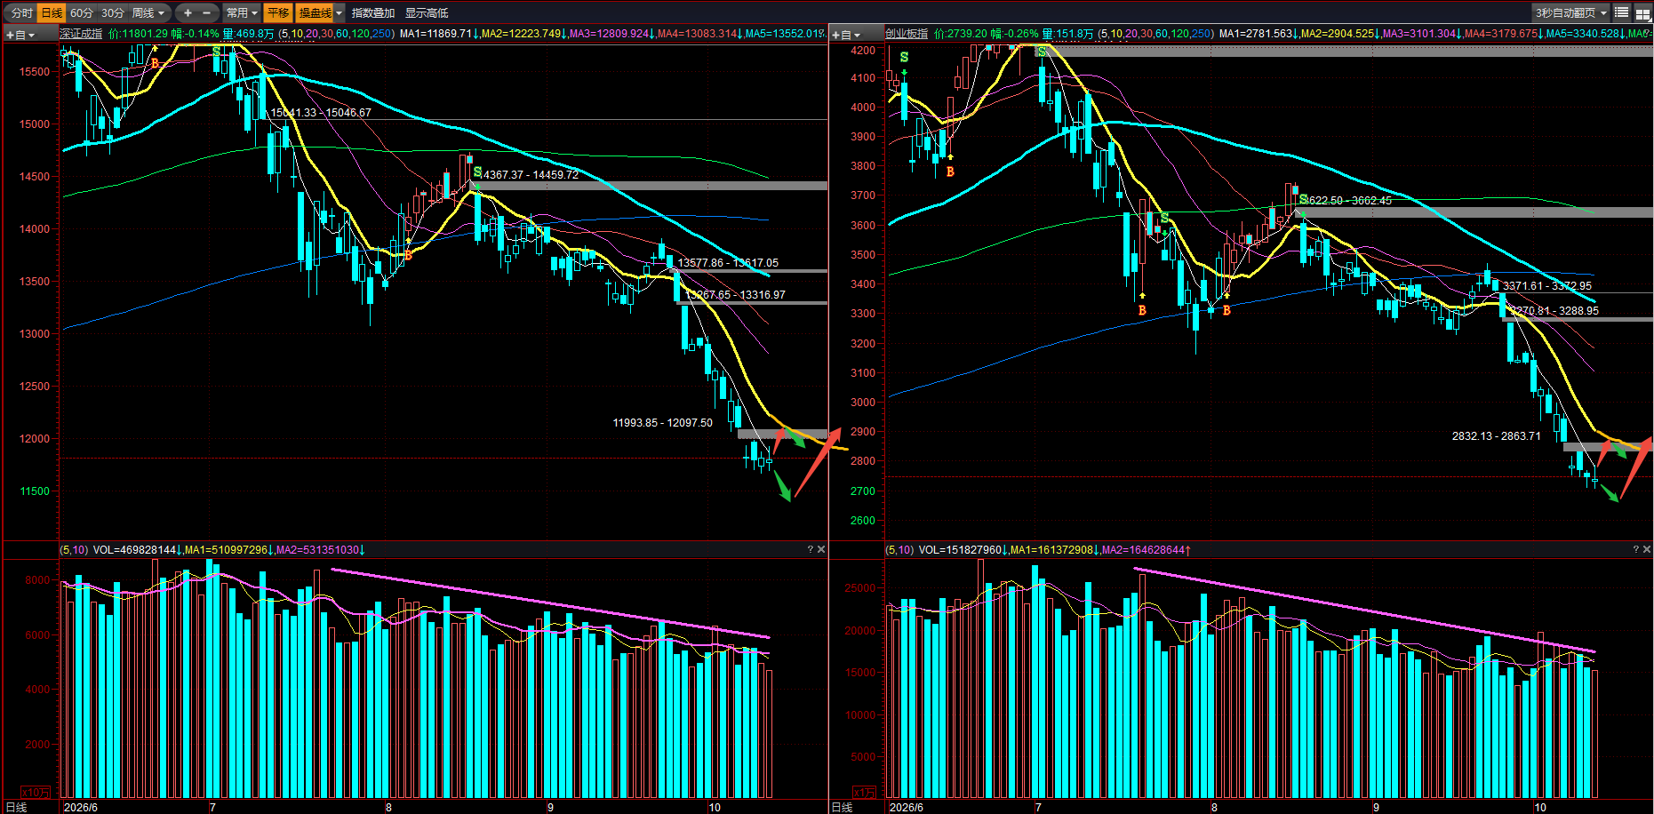The width and height of the screenshot is (1654, 814).
Task: Close the left chart volume panel
Action: (x=821, y=550)
